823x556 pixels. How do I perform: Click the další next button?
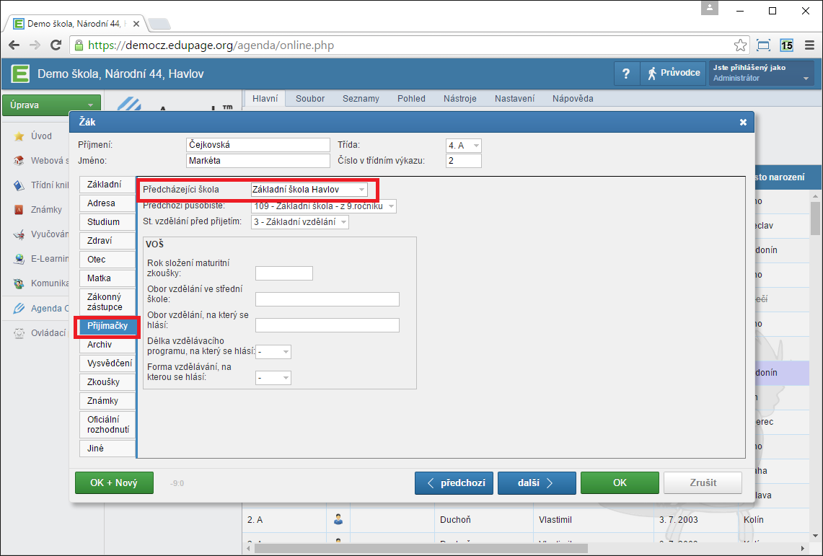click(536, 483)
